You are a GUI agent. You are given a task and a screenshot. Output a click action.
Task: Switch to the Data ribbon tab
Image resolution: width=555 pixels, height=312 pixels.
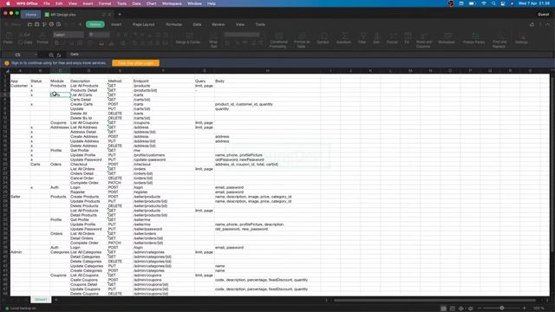[x=197, y=24]
